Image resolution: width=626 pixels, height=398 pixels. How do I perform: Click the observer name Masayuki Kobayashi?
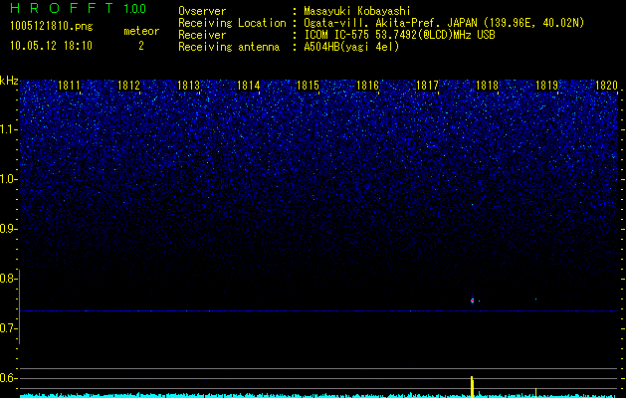pos(357,11)
